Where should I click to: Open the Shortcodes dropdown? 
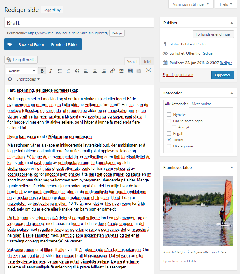(28, 79)
